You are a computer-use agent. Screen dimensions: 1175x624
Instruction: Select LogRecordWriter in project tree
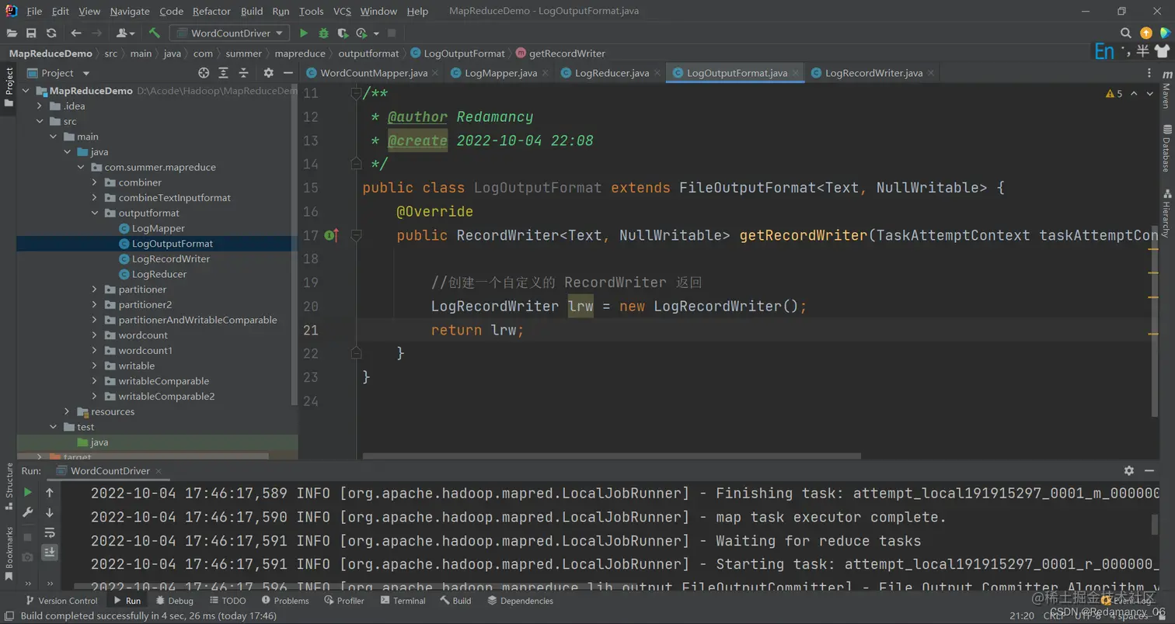170,258
